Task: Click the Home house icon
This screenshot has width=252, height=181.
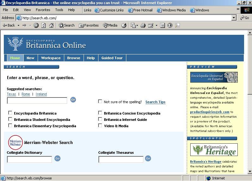Action: click(x=51, y=25)
